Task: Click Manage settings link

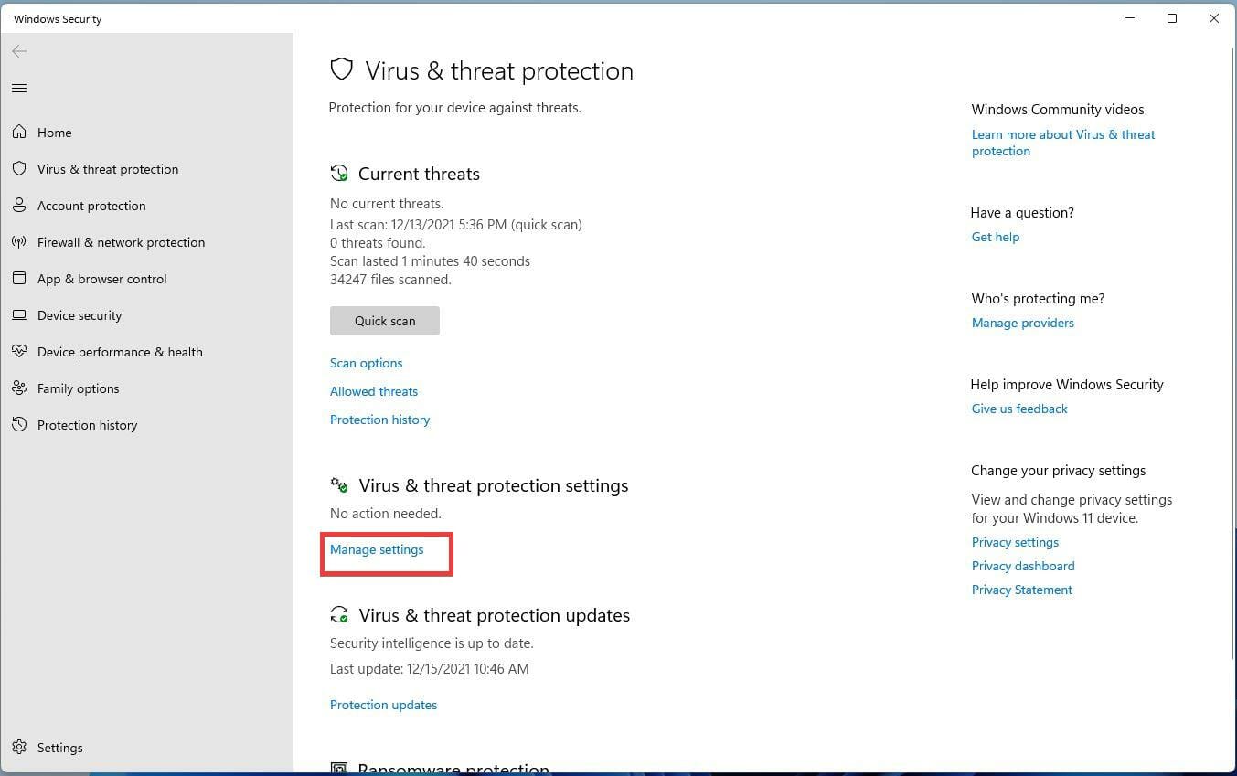Action: [377, 549]
